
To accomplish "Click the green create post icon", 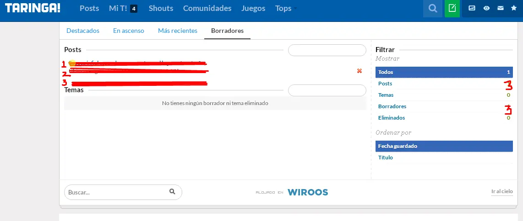I will tap(452, 8).
